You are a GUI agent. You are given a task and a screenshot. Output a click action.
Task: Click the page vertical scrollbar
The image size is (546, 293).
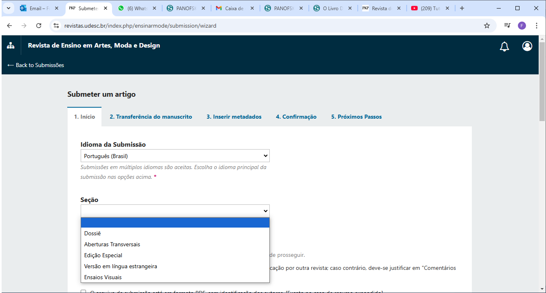[x=542, y=81]
